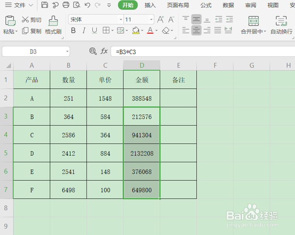Click the cell style table icon
The height and width of the screenshot is (235, 295).
coord(121,30)
